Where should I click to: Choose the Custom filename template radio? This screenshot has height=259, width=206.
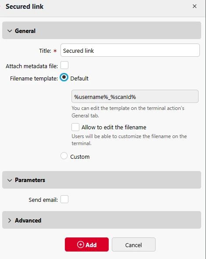pos(64,156)
